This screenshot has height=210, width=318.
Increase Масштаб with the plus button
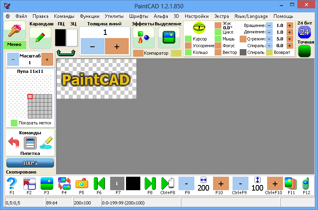(47, 59)
